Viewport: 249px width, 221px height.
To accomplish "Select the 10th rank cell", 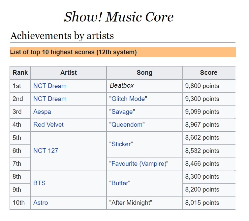I will [x=20, y=203].
